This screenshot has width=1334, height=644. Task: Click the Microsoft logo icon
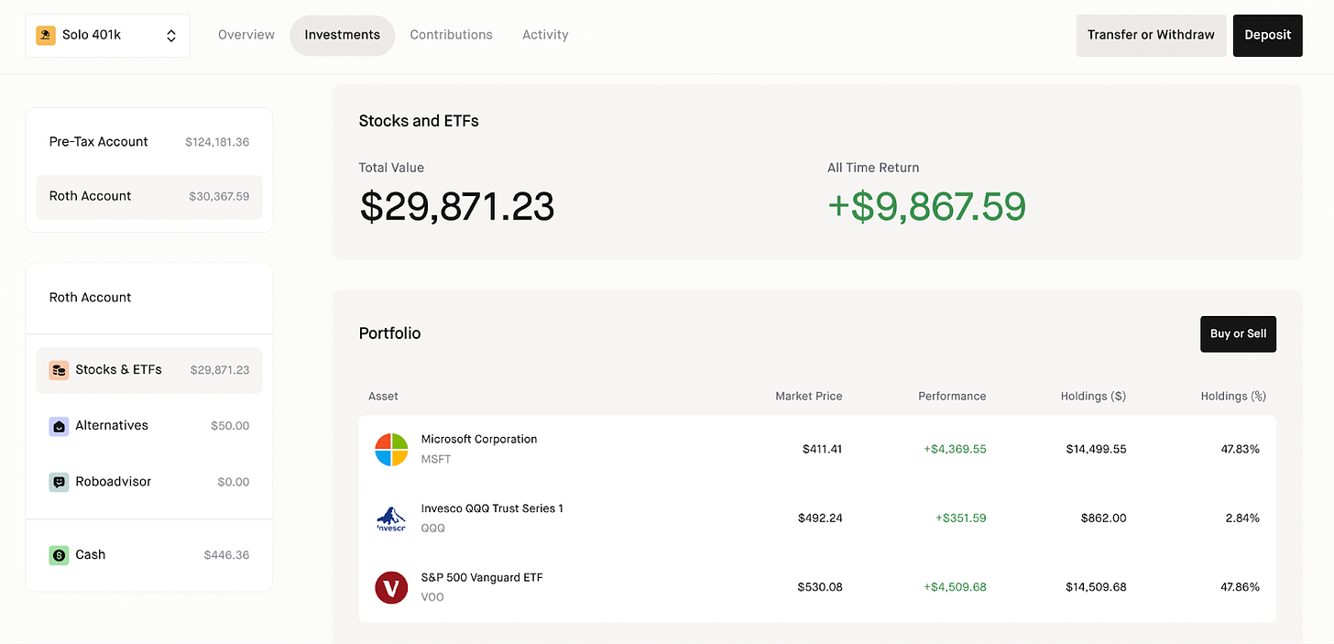tap(391, 449)
